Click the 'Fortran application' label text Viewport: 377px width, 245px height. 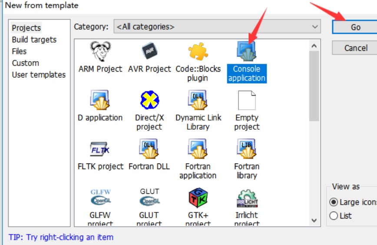pyautogui.click(x=198, y=171)
